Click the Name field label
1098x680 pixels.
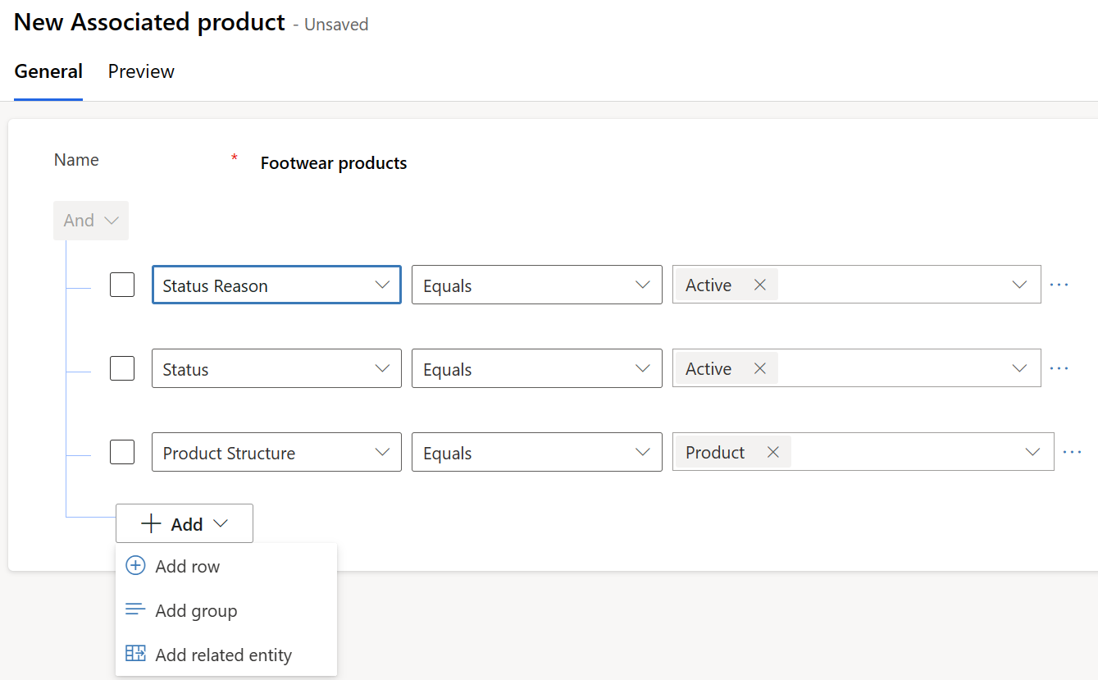(x=76, y=160)
